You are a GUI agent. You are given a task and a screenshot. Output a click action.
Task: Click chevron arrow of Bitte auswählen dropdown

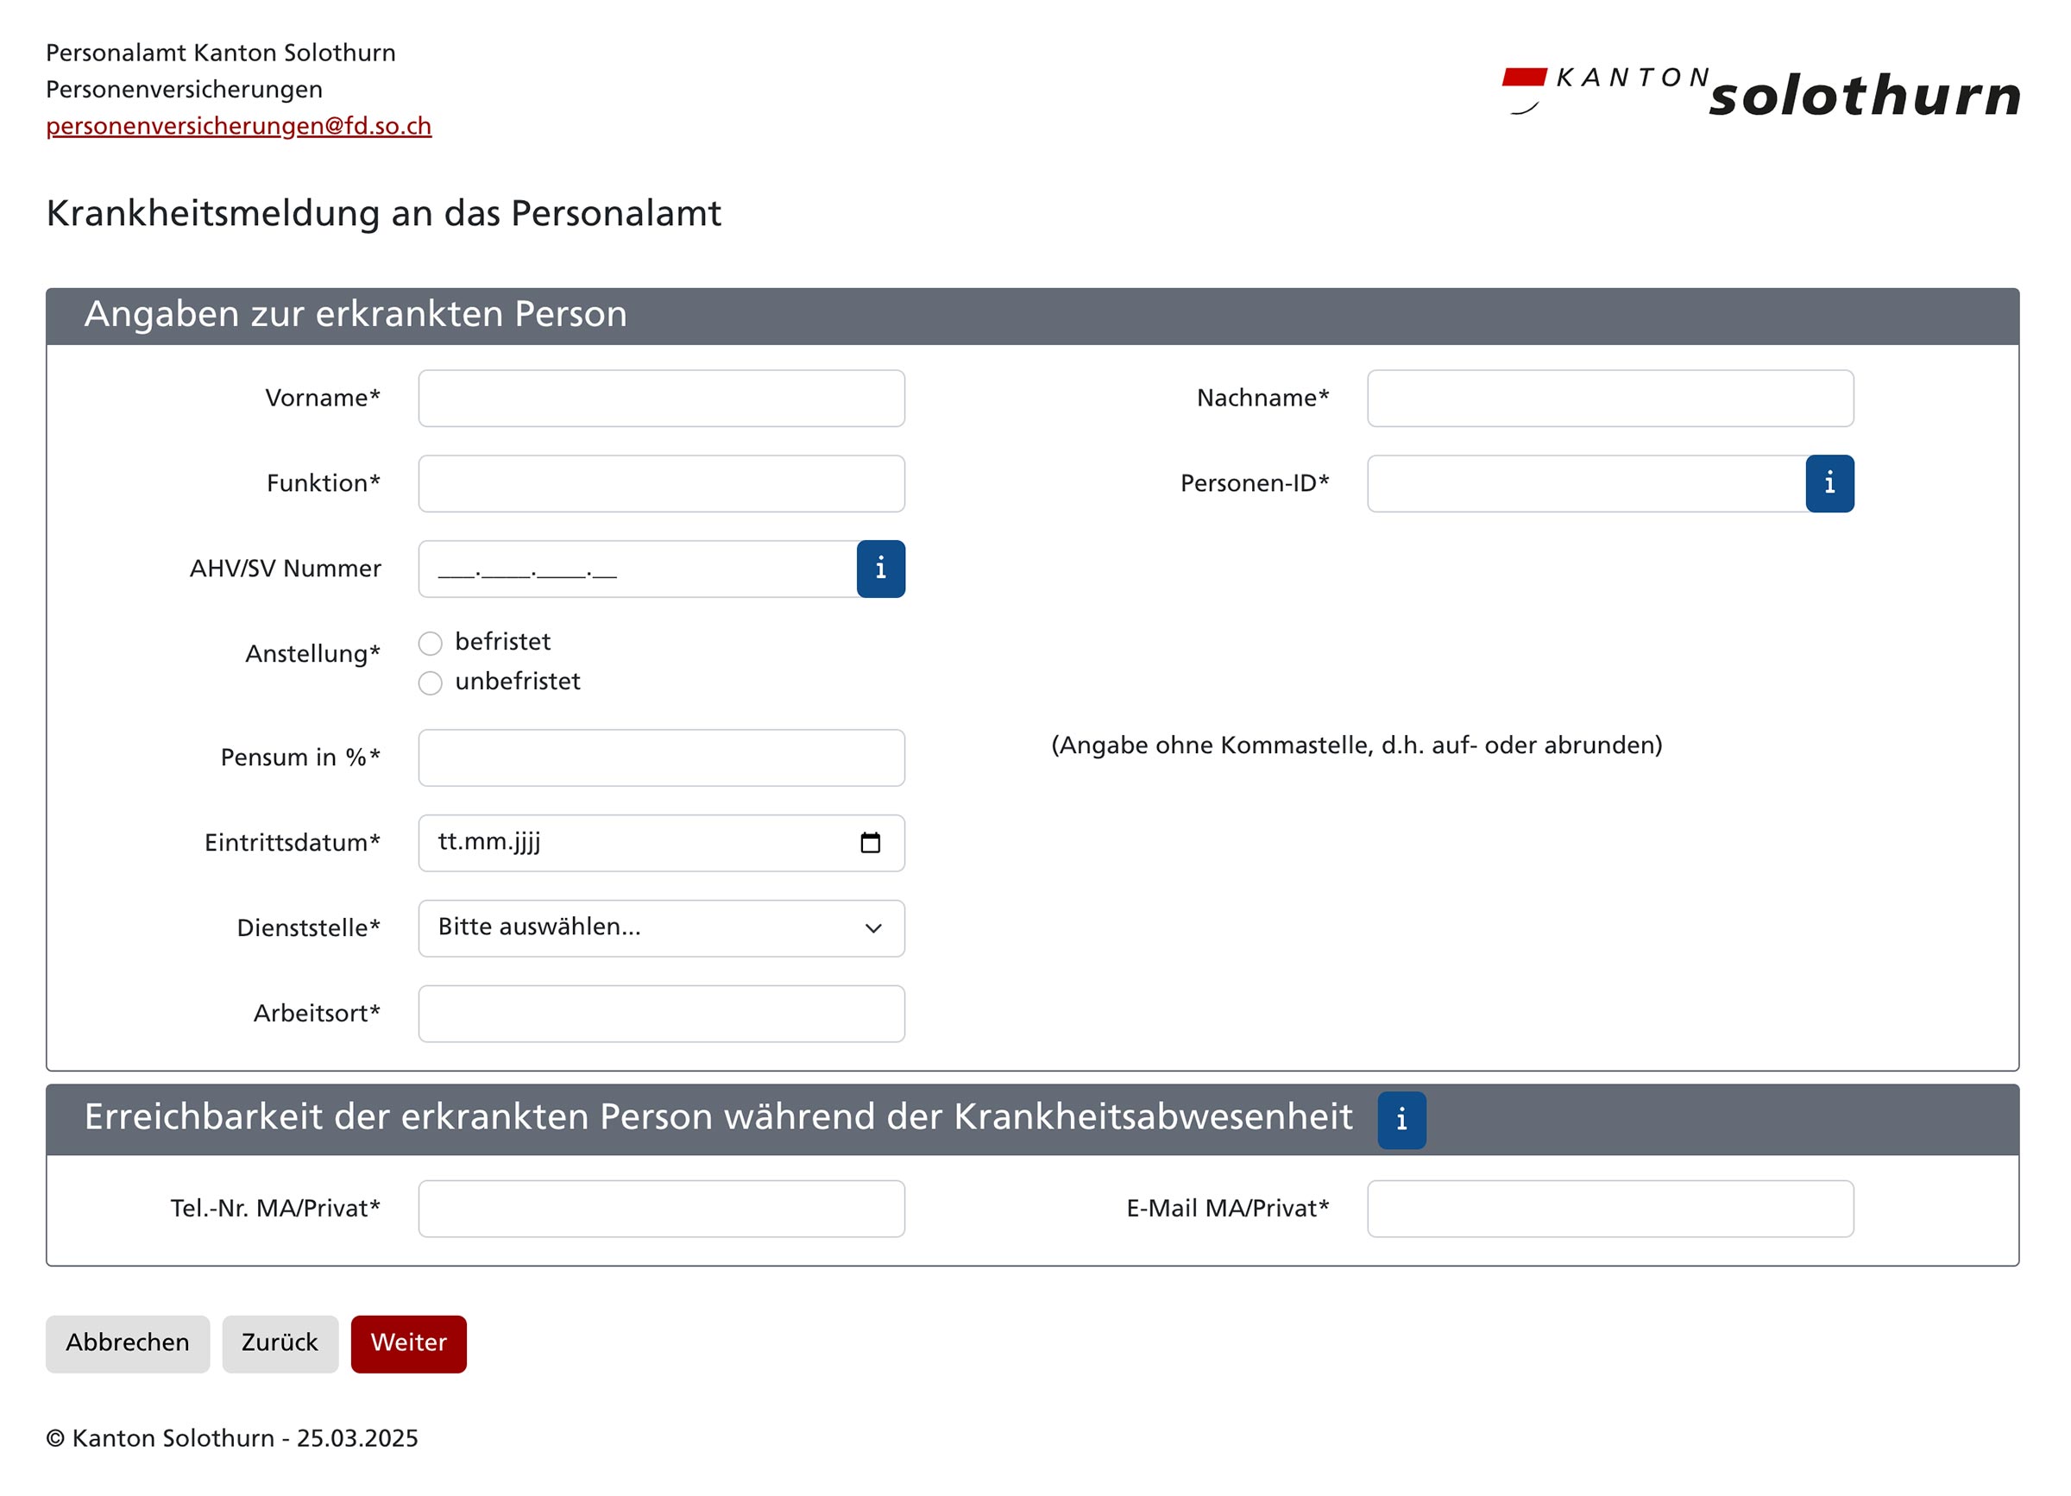click(x=873, y=928)
